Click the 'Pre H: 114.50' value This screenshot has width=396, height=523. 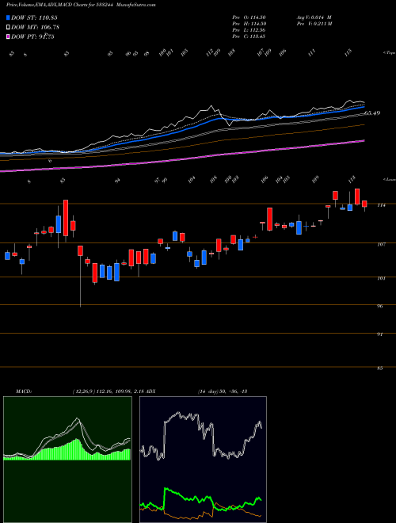(249, 24)
